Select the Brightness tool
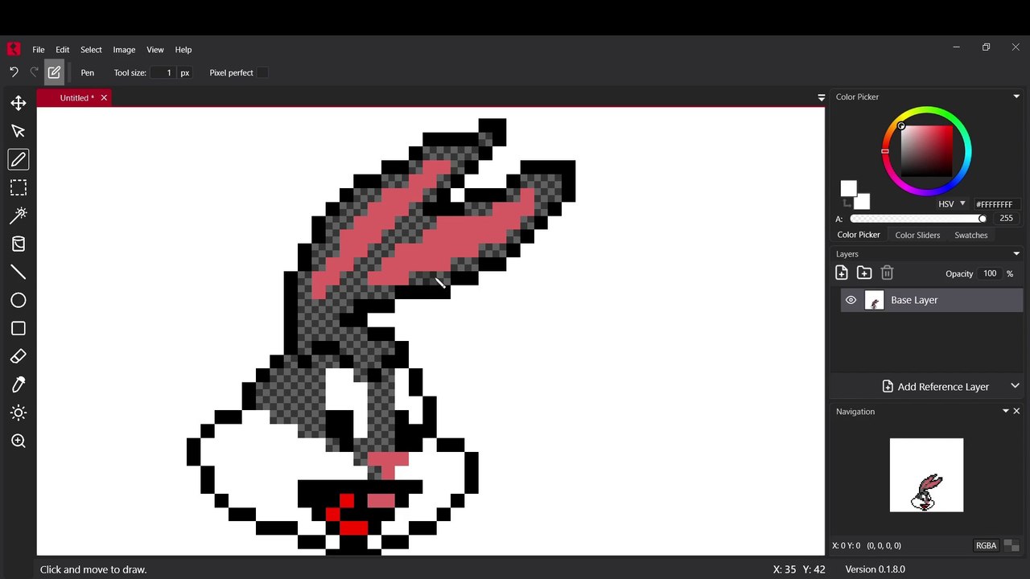The height and width of the screenshot is (579, 1030). click(x=19, y=413)
